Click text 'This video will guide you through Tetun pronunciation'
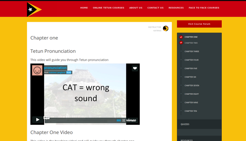Image resolution: width=246 pixels, height=141 pixels. (x=69, y=60)
